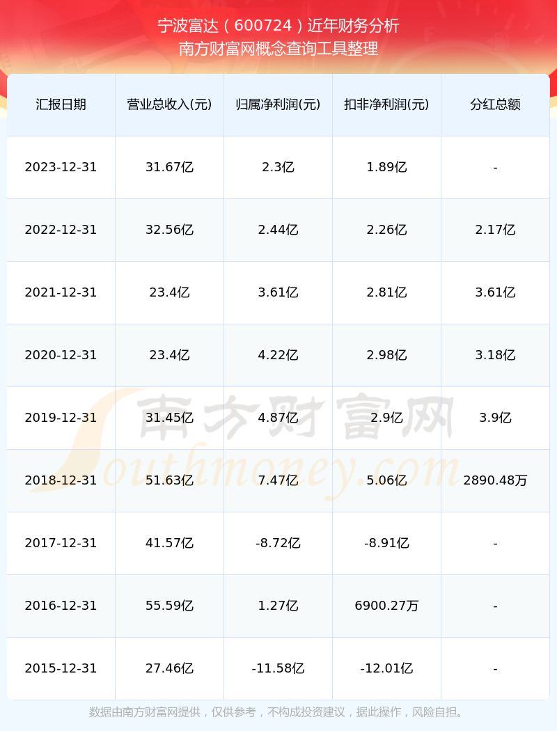This screenshot has height=731, width=557.
Task: Click the date cell 2016-12-31
Action: click(61, 606)
